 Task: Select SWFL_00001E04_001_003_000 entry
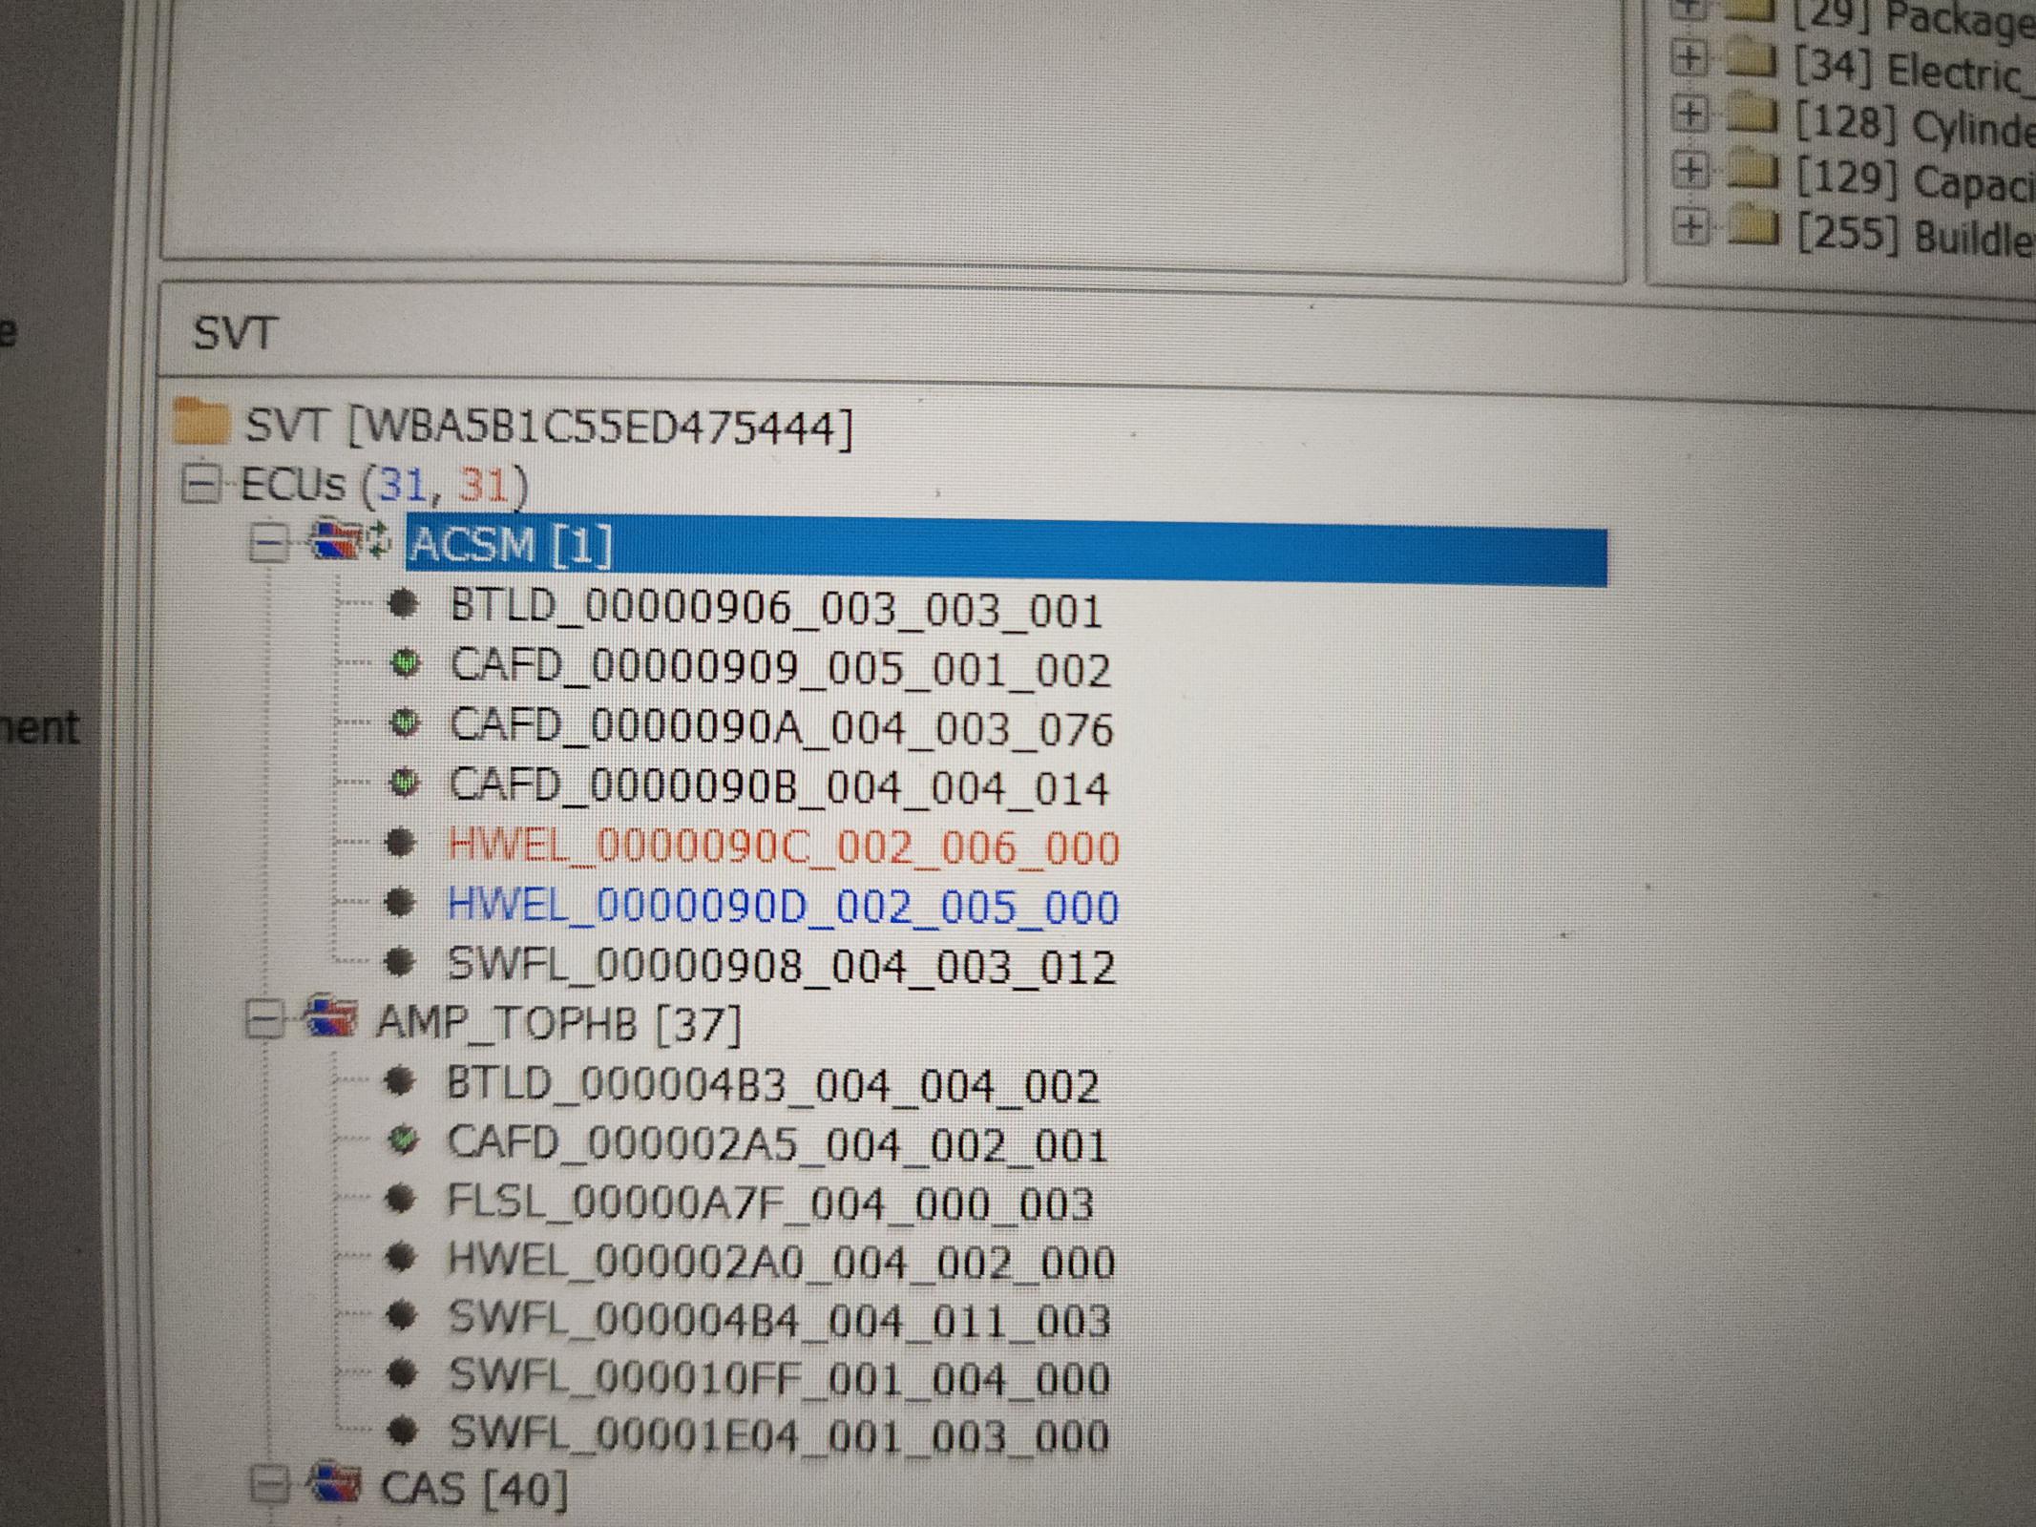[779, 1435]
